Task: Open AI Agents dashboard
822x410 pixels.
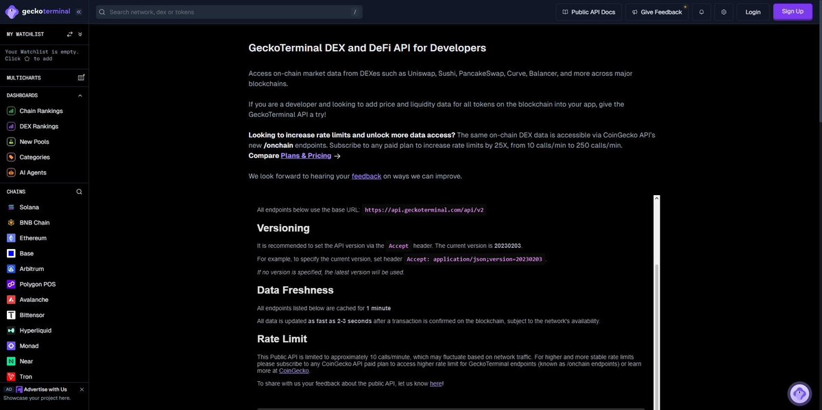Action: pos(33,172)
